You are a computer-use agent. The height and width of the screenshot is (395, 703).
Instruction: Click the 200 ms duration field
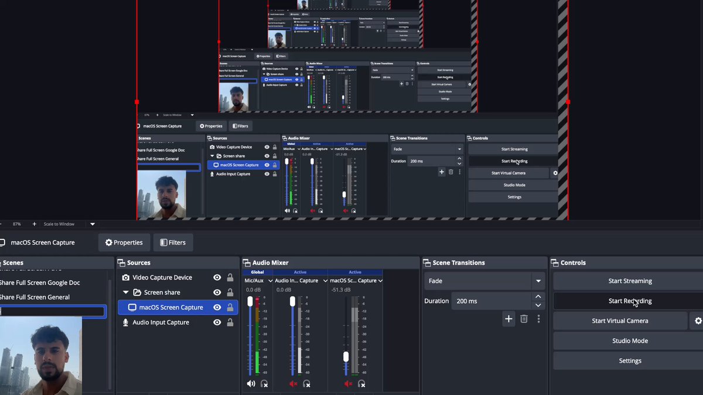[492, 301]
